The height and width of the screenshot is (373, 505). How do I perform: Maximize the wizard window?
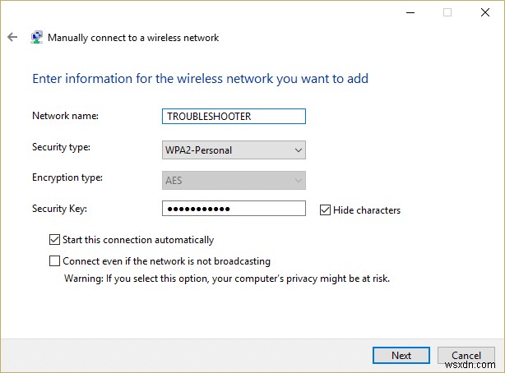(x=447, y=12)
